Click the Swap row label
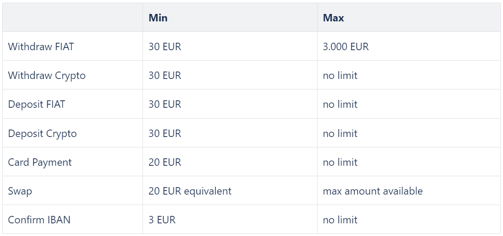The width and height of the screenshot is (503, 236). [x=20, y=191]
